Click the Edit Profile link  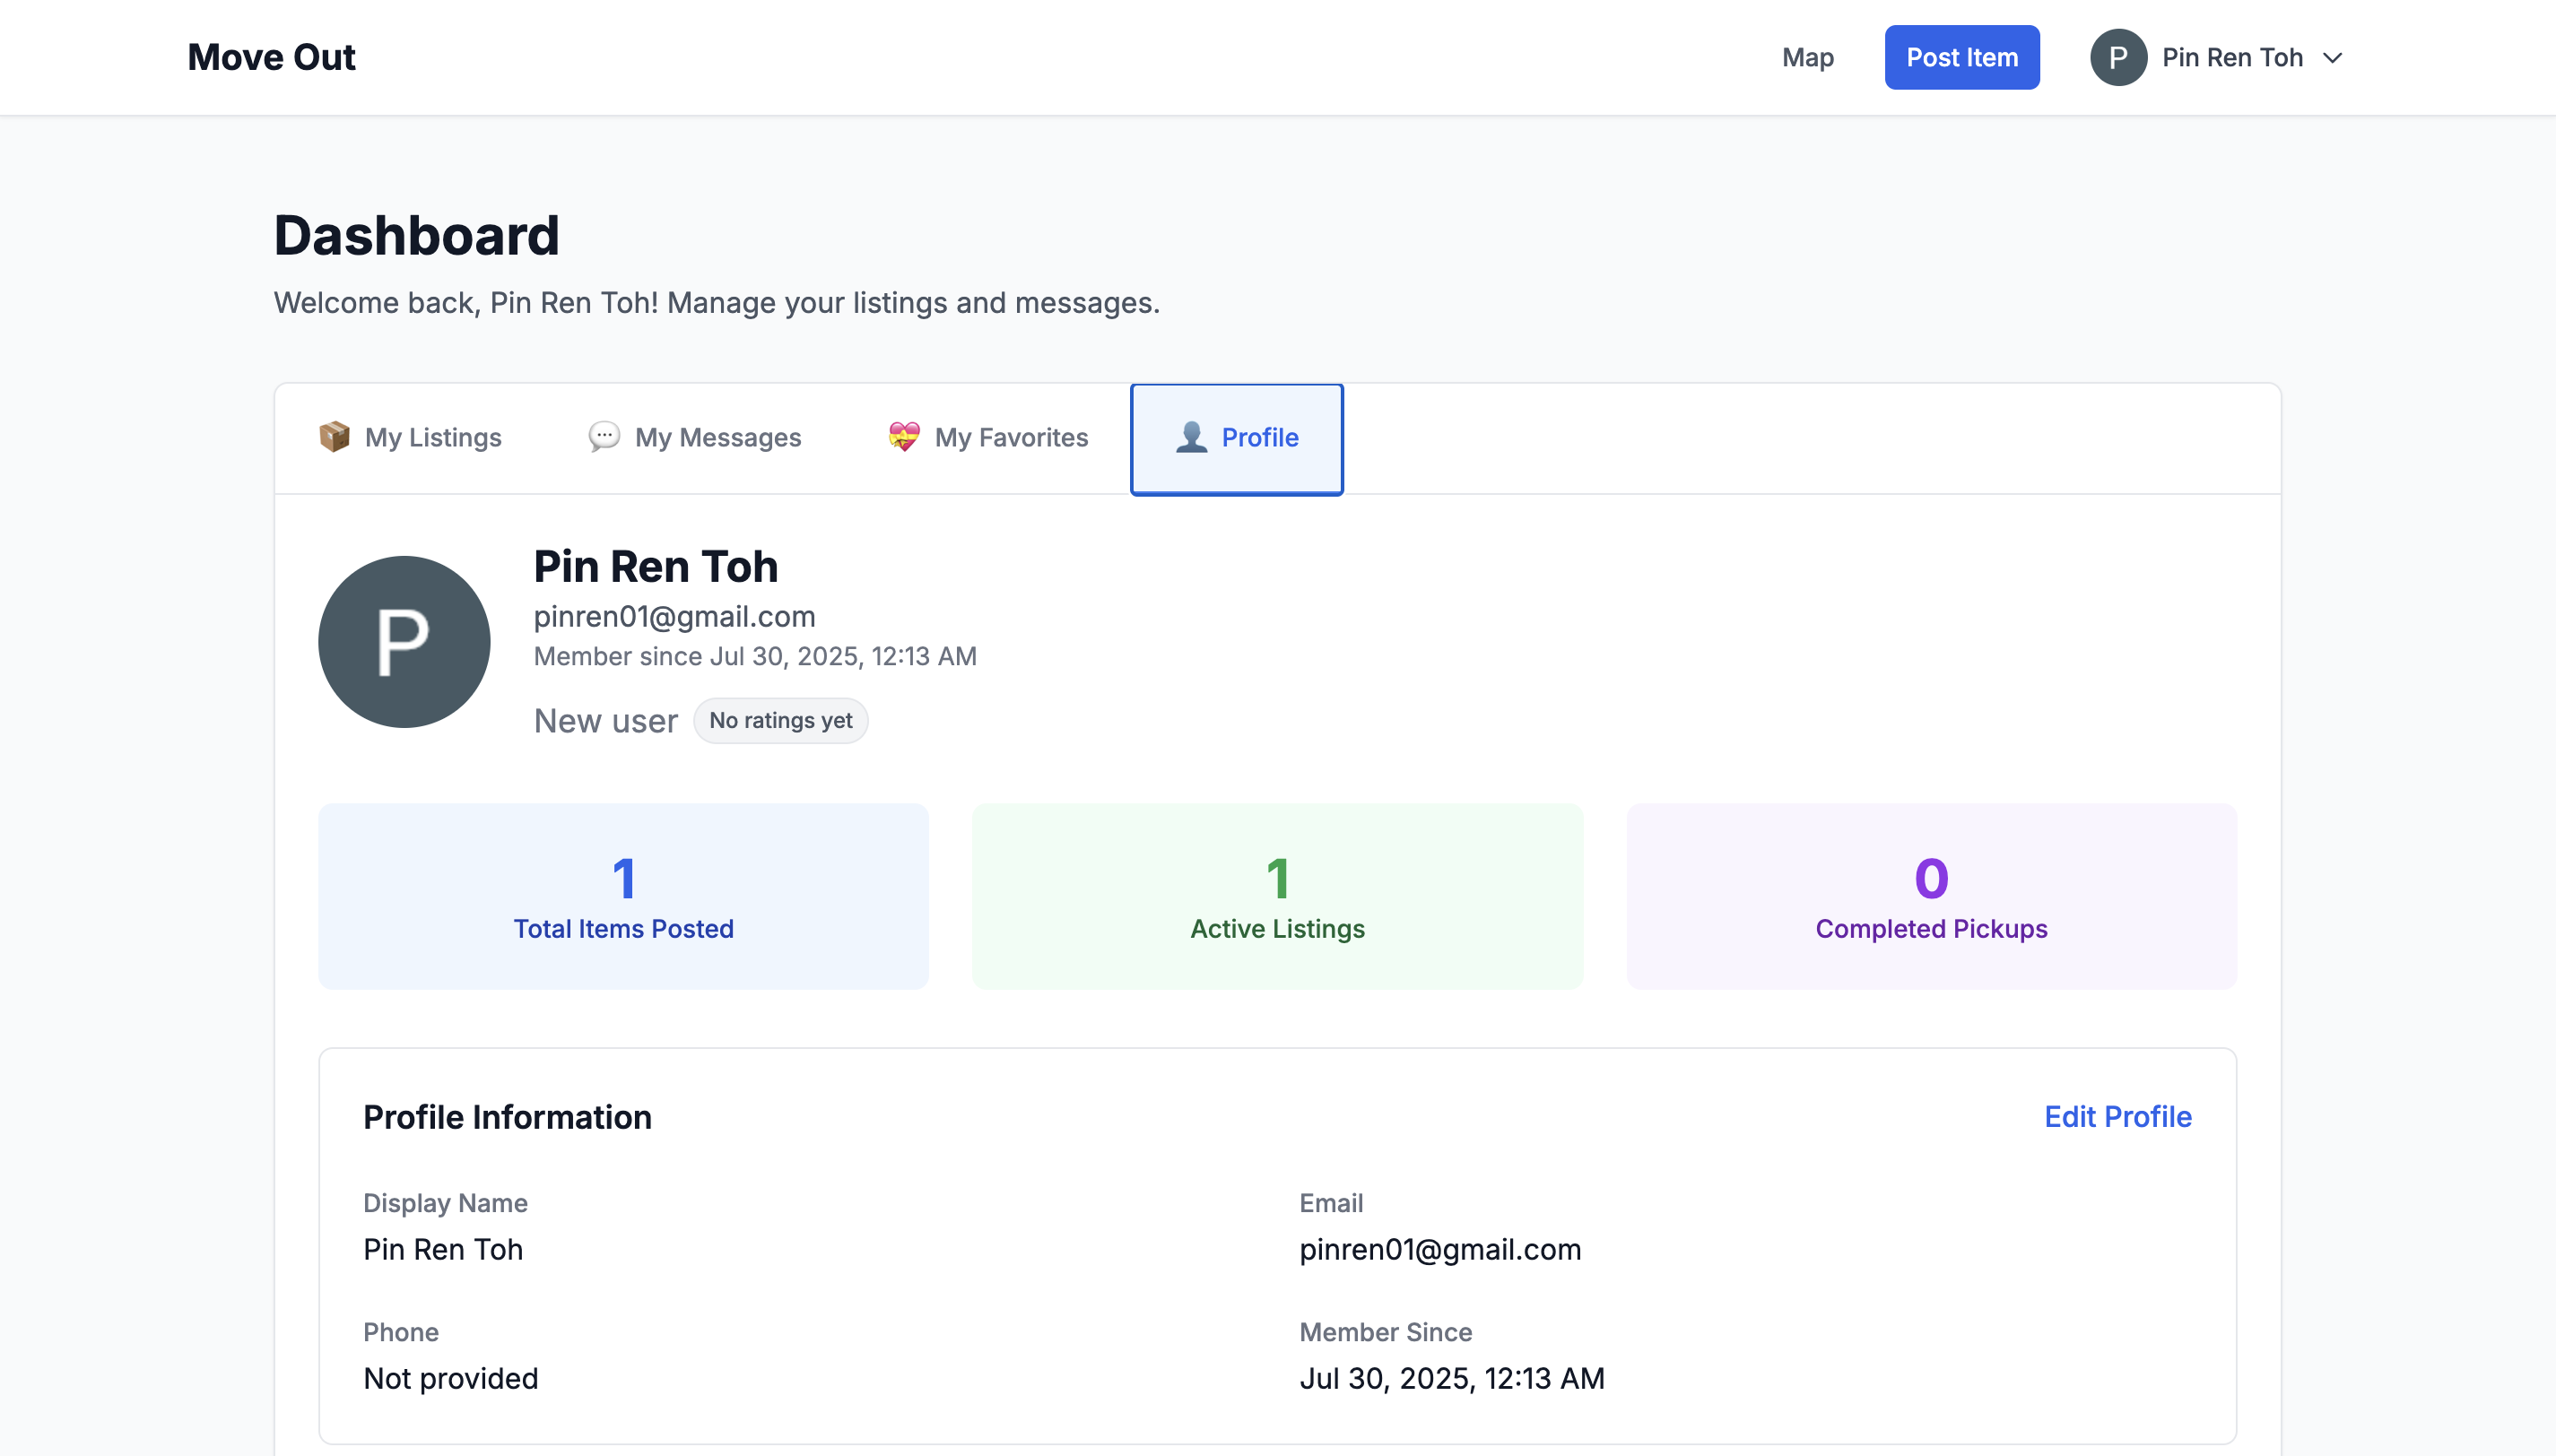pos(2117,1117)
